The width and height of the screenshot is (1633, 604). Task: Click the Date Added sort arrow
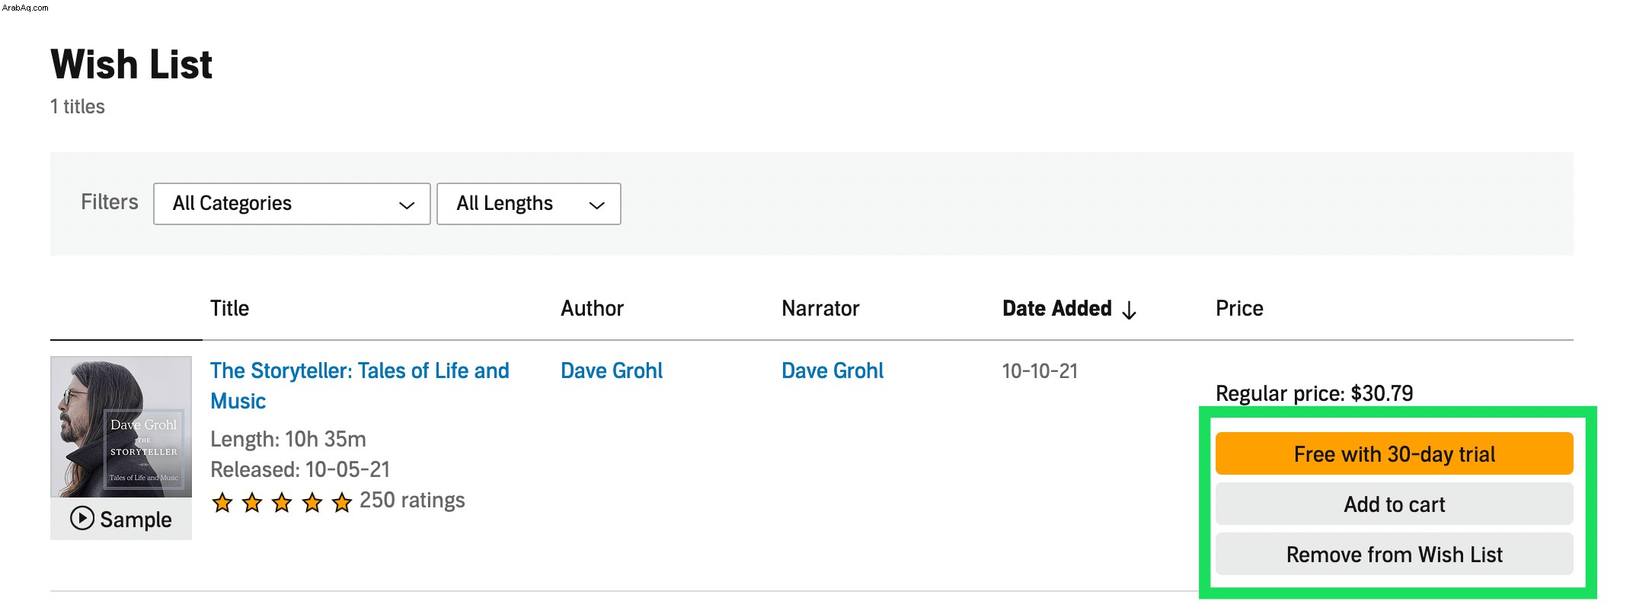(1130, 310)
